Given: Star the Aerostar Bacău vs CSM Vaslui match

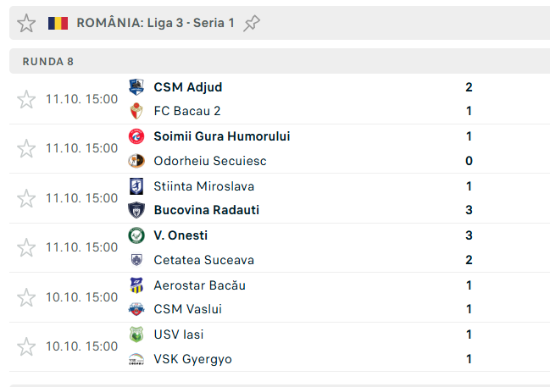Looking at the screenshot, I should pyautogui.click(x=27, y=297).
